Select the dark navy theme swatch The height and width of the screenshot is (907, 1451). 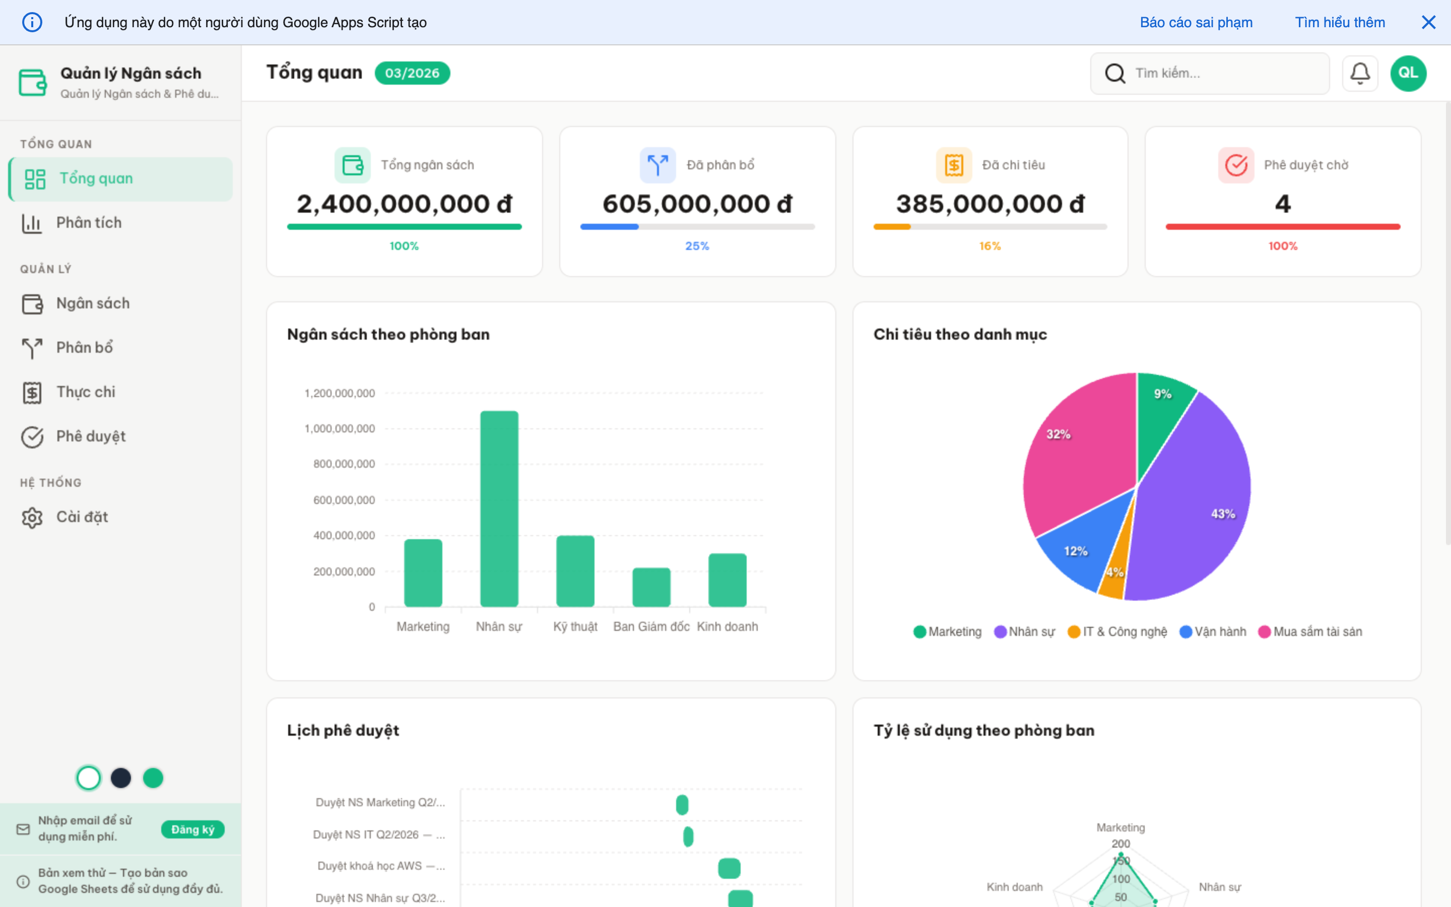121,778
